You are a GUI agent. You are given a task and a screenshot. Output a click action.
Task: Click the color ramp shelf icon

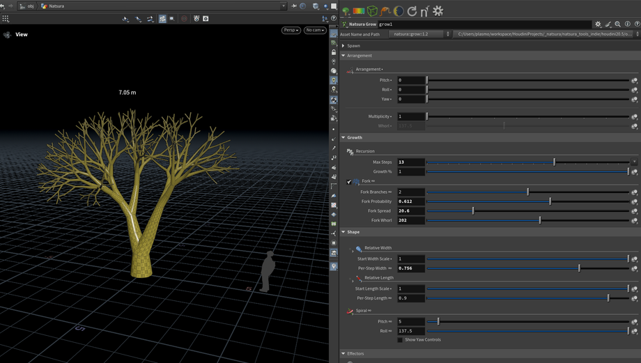(x=359, y=11)
